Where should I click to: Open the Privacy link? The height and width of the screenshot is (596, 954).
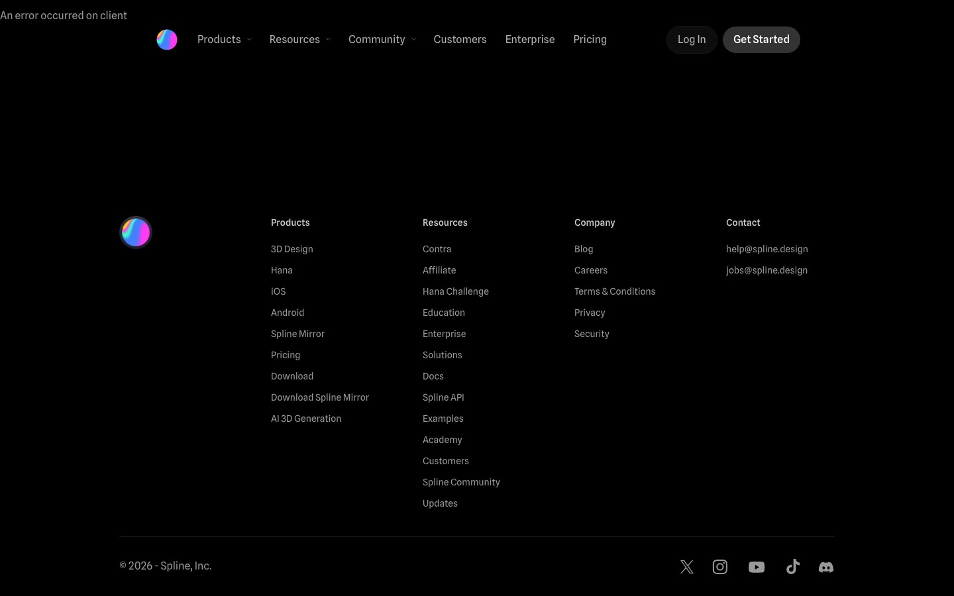(x=590, y=313)
